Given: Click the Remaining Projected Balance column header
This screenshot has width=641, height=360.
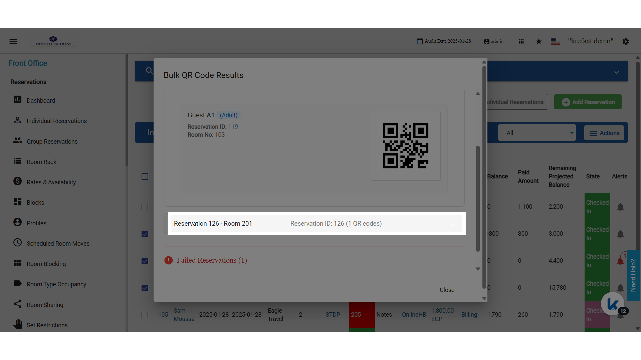Looking at the screenshot, I should tap(562, 176).
